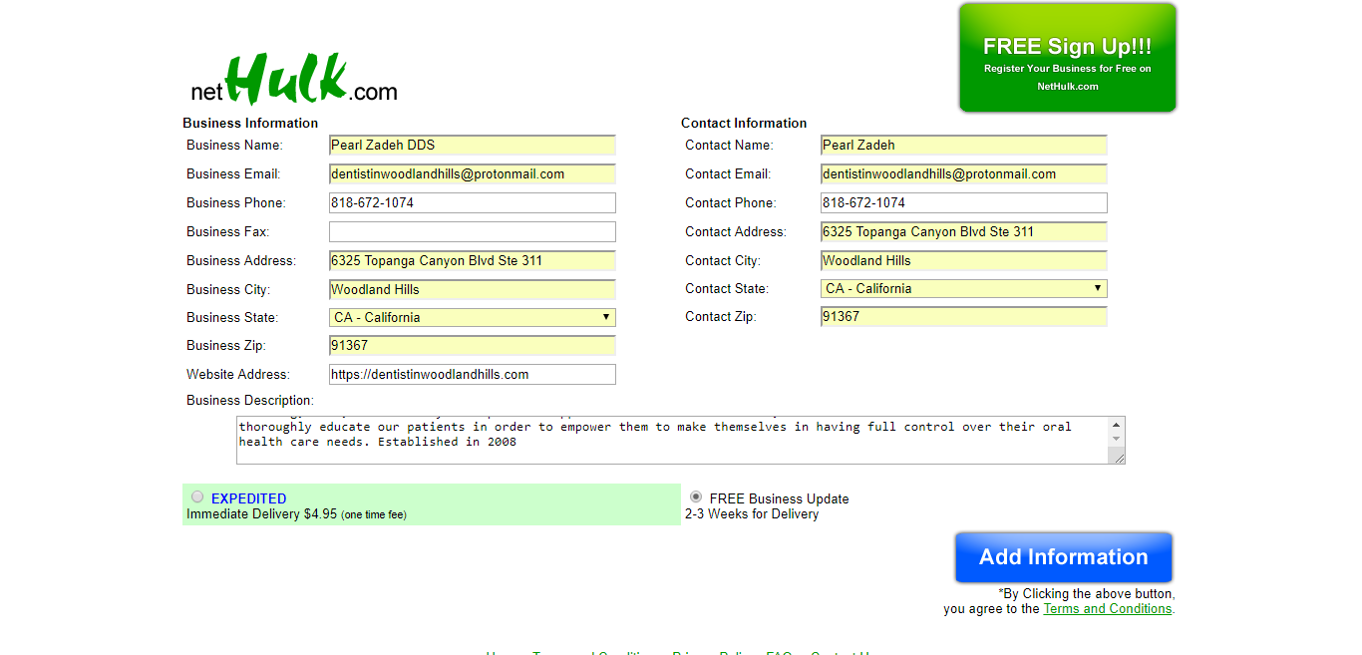
Task: Click the 'Business Description:' label
Action: 250,401
